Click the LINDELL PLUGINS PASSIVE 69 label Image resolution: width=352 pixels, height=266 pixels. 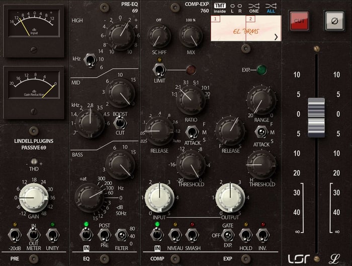tap(34, 145)
